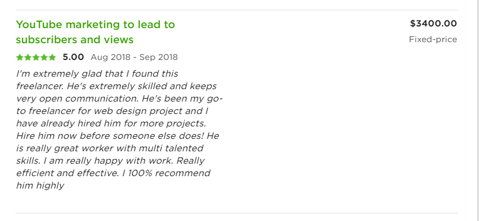Image resolution: width=479 pixels, height=221 pixels.
Task: Open the YouTube marketing job title link
Action: 95,32
